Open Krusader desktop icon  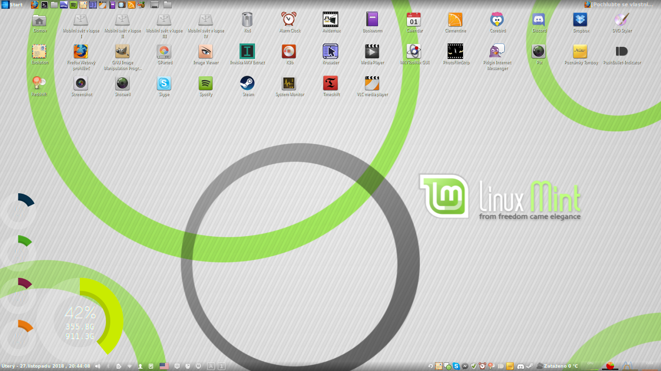click(331, 55)
